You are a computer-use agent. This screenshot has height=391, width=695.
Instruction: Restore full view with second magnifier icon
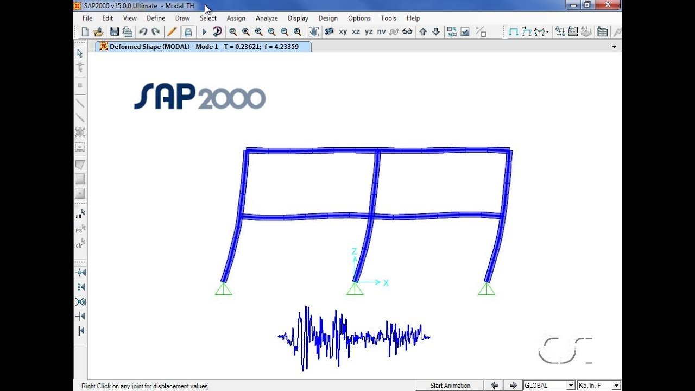(x=246, y=32)
